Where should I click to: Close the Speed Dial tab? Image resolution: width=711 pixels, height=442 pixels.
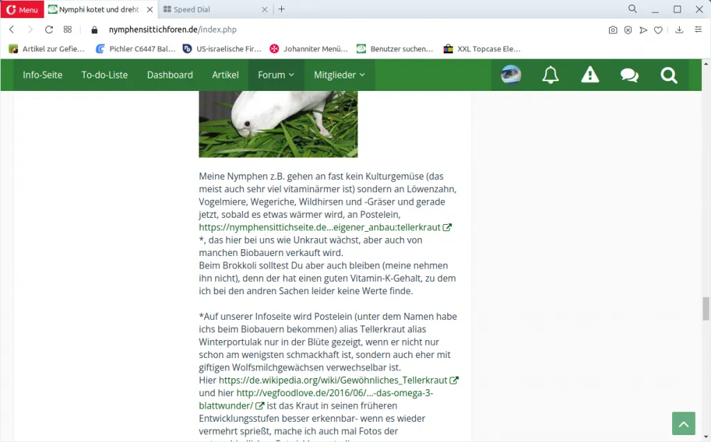pos(265,10)
